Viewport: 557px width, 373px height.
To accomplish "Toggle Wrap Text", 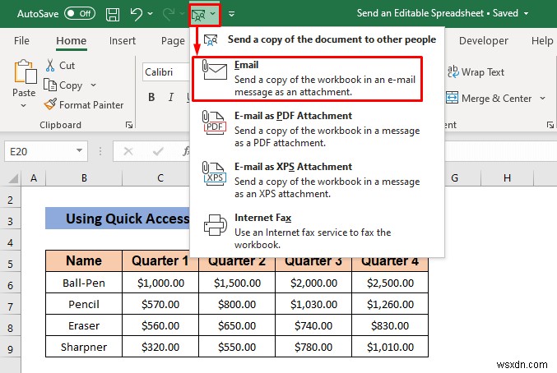I will point(476,72).
